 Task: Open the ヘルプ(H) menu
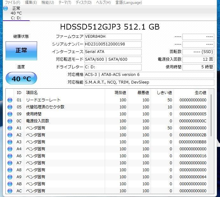(103, 3)
